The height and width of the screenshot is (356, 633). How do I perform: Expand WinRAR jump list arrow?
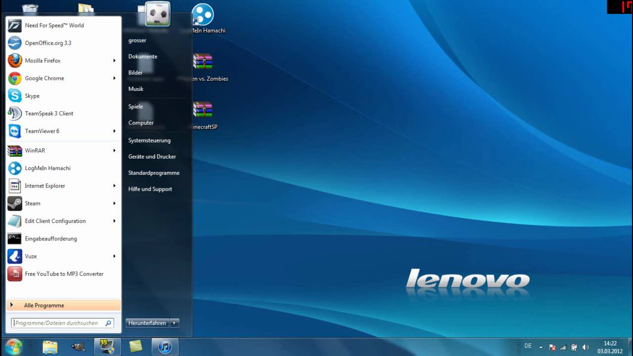pos(114,150)
